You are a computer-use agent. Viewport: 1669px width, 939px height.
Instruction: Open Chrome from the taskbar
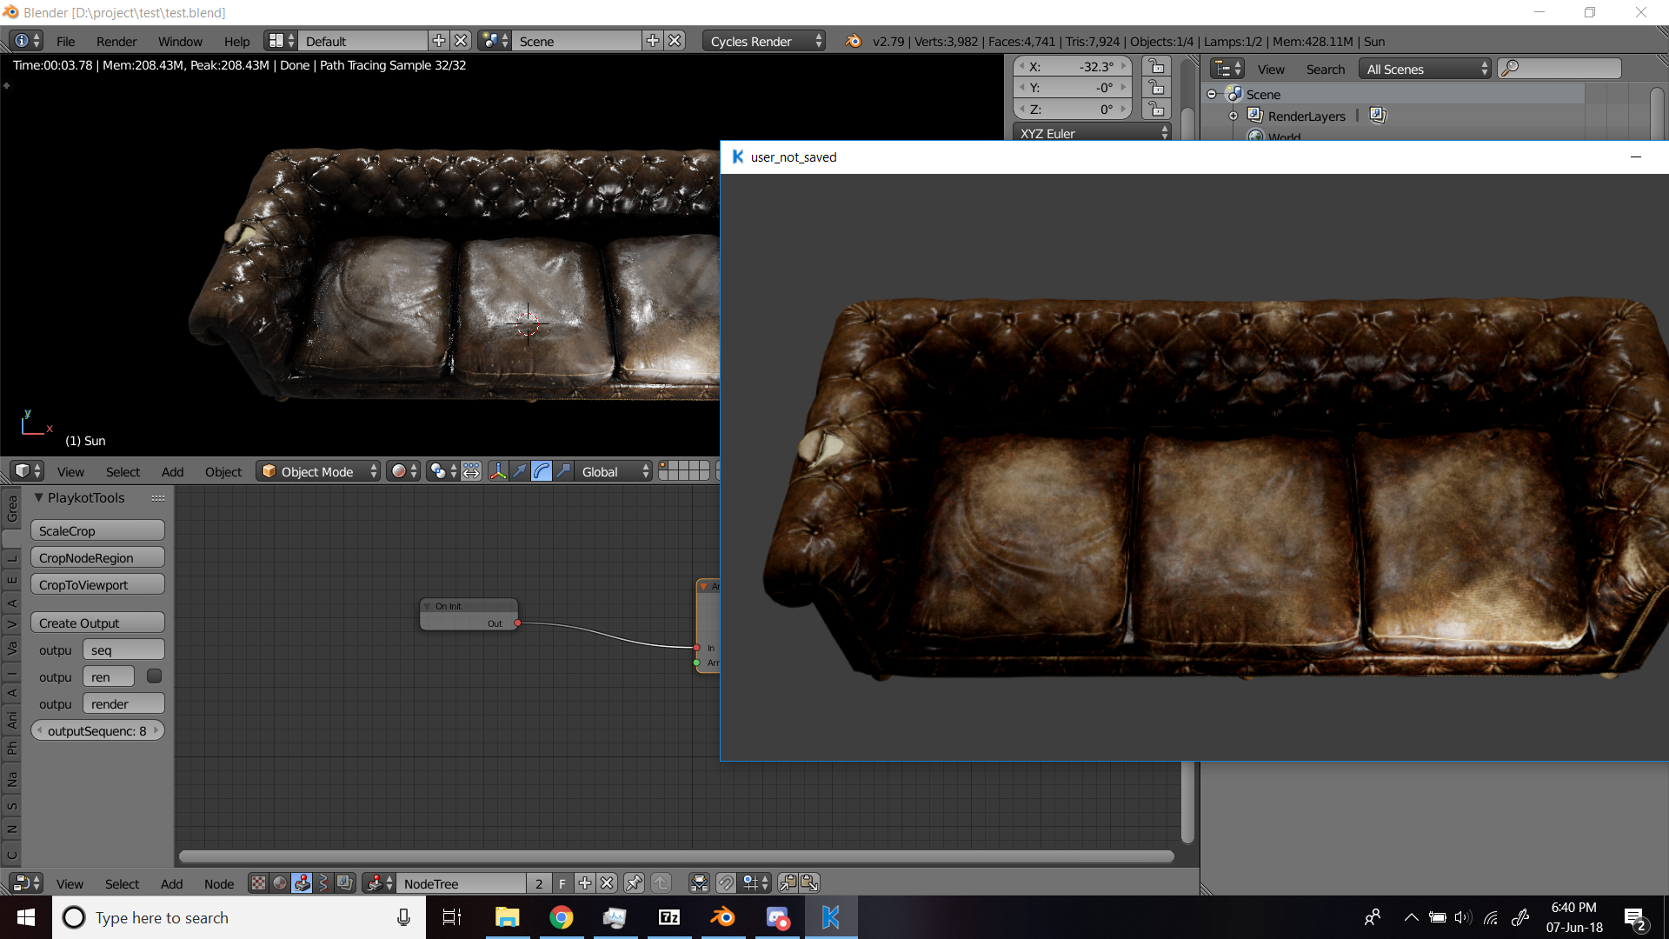click(562, 917)
